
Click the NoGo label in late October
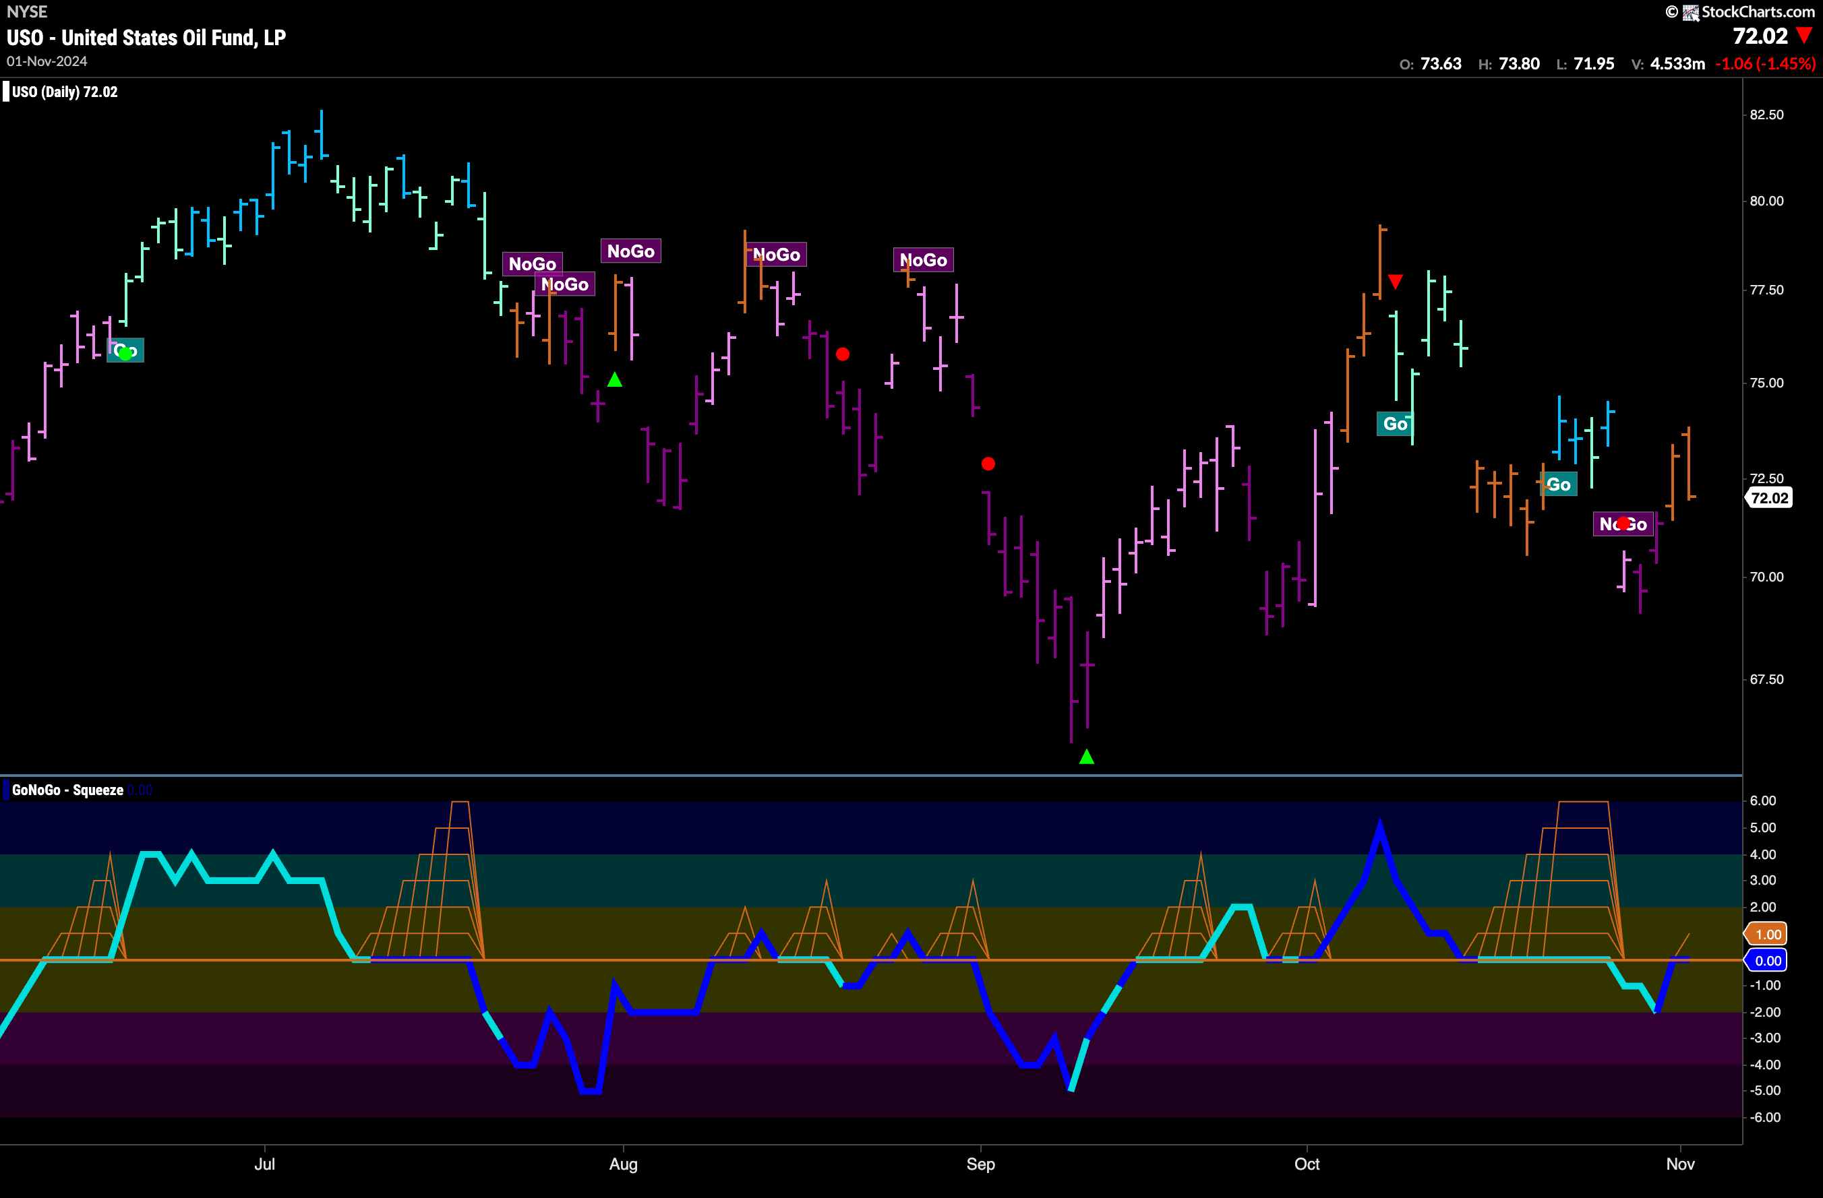(1623, 524)
